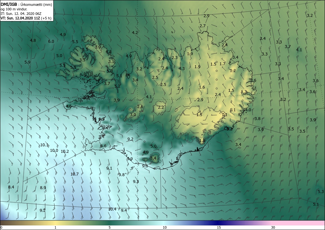This screenshot has width=325, height=230.
Task: Click the colour scale tick label 10
Action: point(164,228)
